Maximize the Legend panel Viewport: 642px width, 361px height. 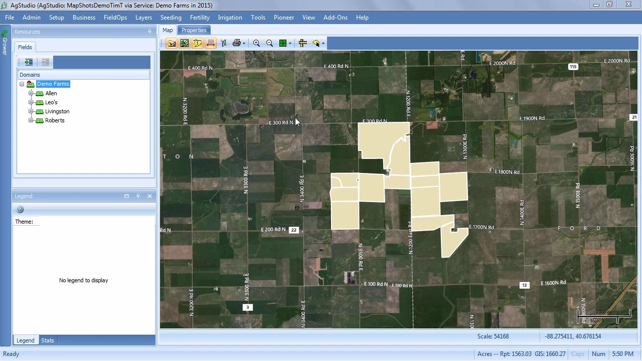tap(126, 196)
